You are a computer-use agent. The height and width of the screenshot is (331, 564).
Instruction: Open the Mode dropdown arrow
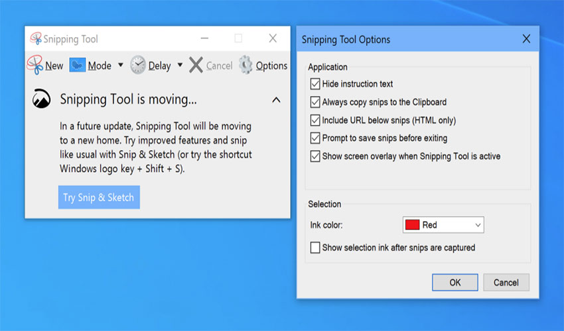point(121,65)
